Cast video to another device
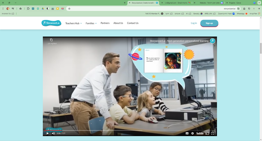262x141 pixels. click(x=207, y=133)
